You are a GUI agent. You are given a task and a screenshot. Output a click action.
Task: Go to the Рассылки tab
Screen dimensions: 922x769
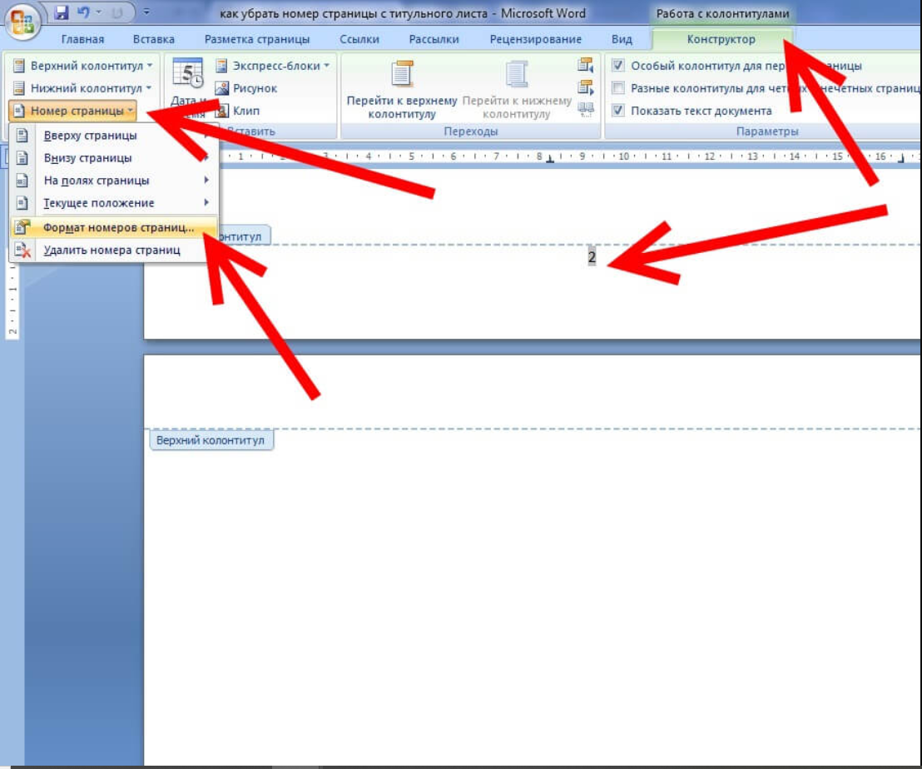[x=434, y=39]
